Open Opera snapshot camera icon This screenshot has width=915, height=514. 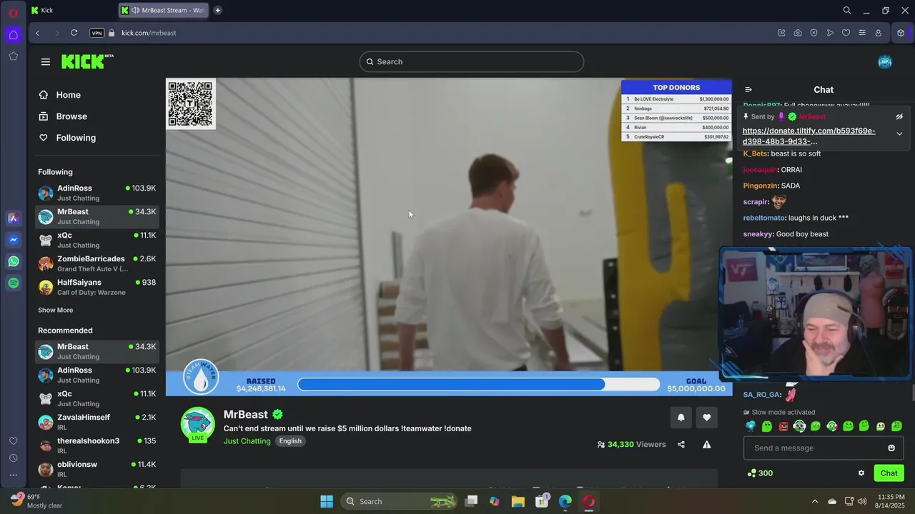(798, 33)
